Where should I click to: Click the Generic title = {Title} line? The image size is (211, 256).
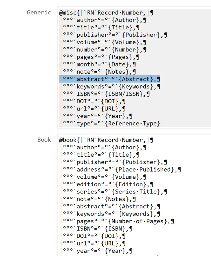tap(100, 27)
